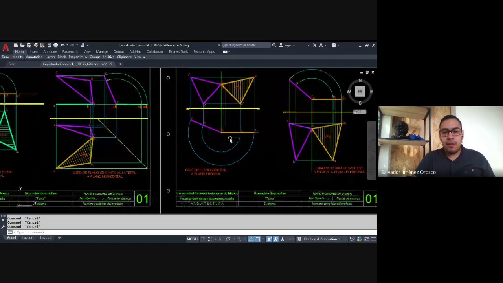Open the AutoCAD application menu logo

[x=6, y=48]
